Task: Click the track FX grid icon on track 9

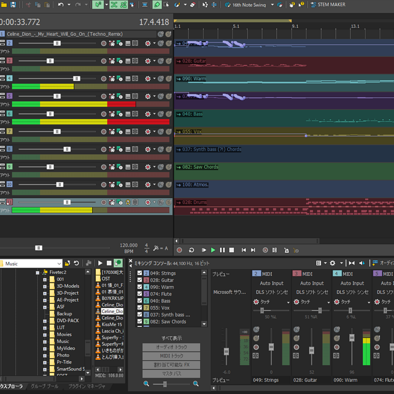Action: coord(135,167)
